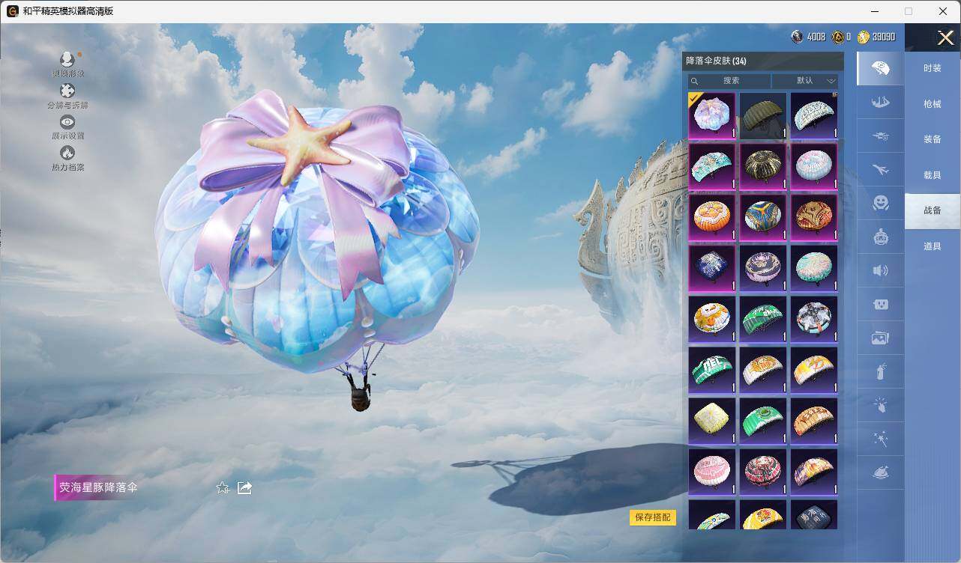
Task: Select the red and black parachute, eighth row
Action: point(763,472)
